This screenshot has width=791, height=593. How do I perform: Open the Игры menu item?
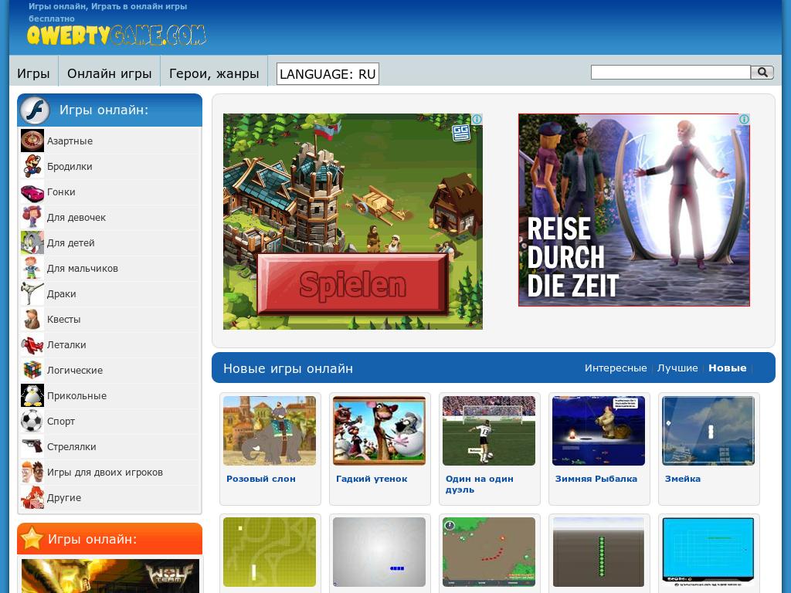[33, 73]
